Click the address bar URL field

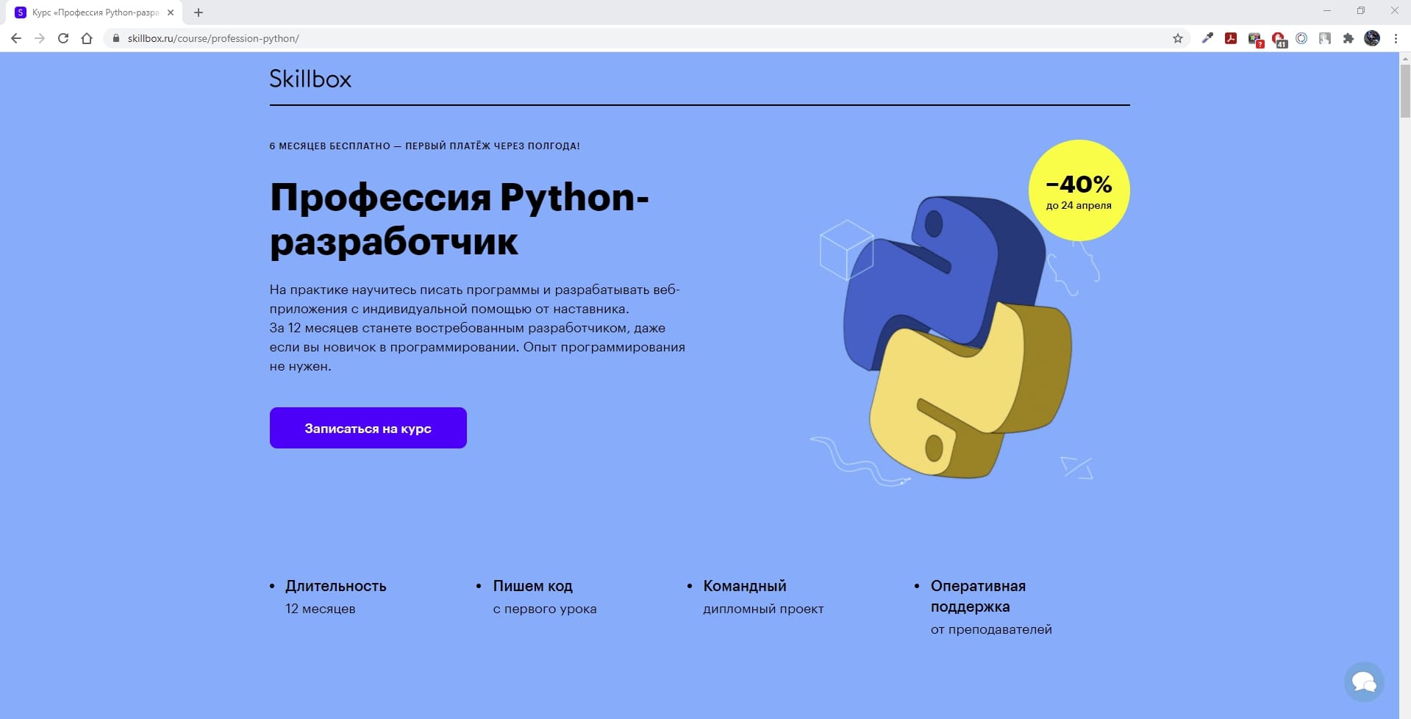click(647, 38)
